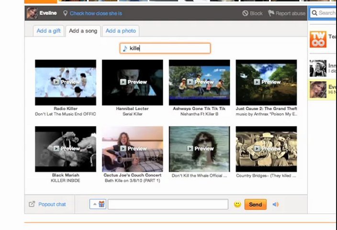Image resolution: width=337 pixels, height=230 pixels.
Task: Click the Report abuse flag icon
Action: [271, 13]
